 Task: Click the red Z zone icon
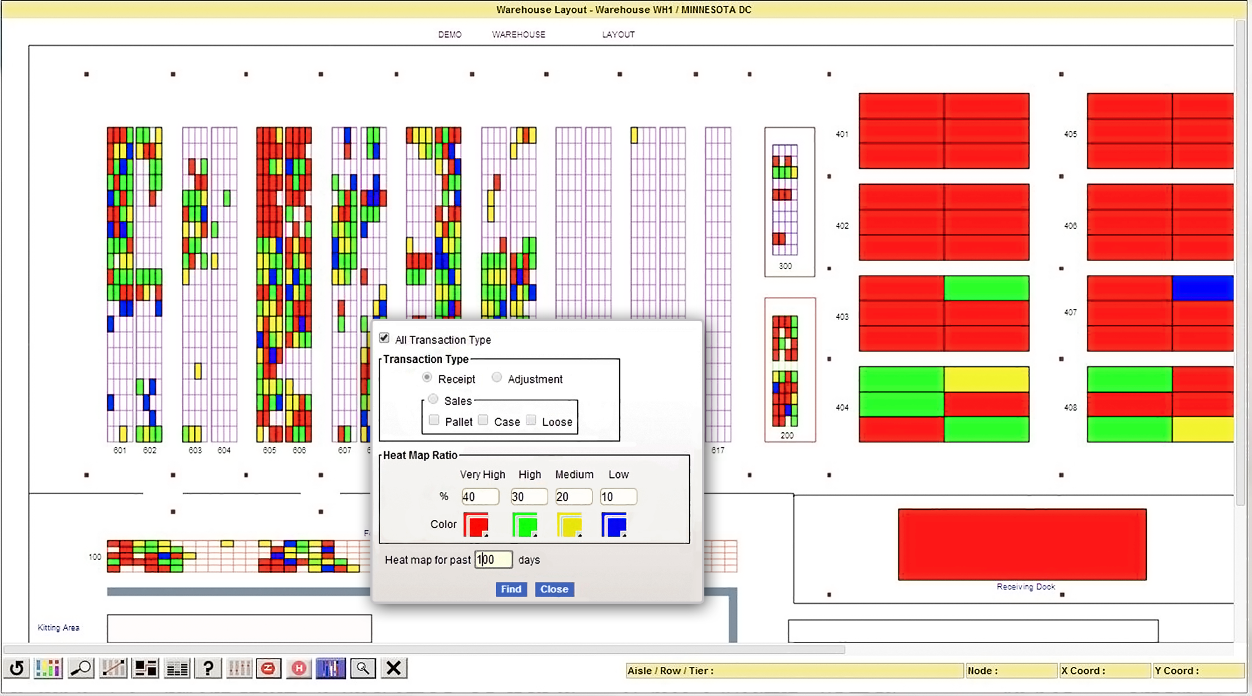tap(269, 668)
